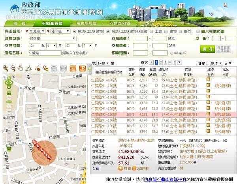Open 內政部不動產資訊平台 link

165,179
